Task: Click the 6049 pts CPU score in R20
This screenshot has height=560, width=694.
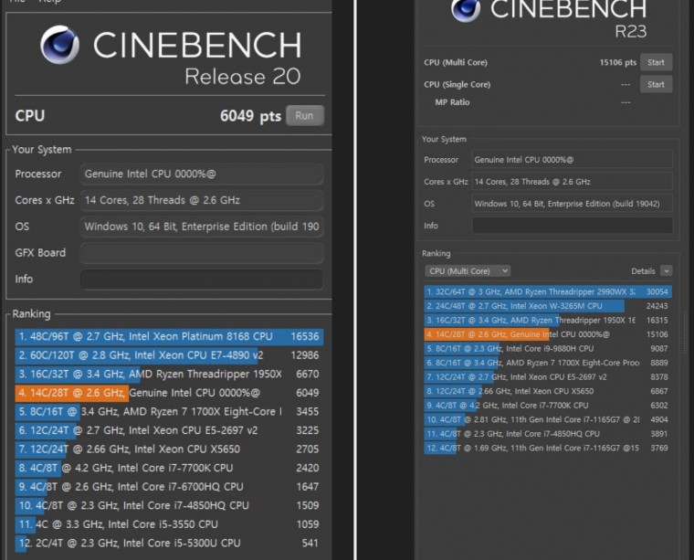Action: (250, 116)
